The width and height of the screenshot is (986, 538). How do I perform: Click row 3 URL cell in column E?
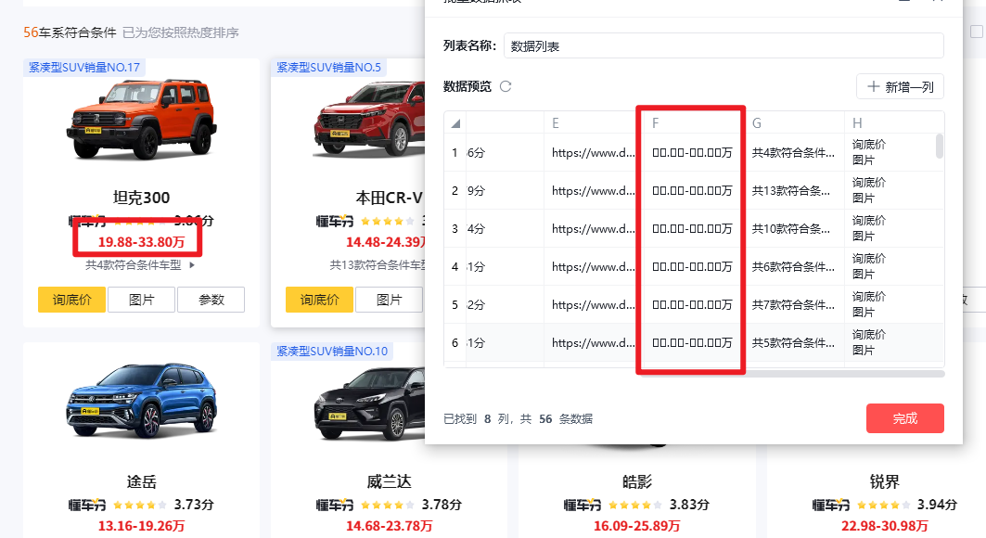pyautogui.click(x=593, y=229)
